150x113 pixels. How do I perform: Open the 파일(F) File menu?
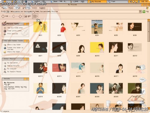tap(4, 8)
